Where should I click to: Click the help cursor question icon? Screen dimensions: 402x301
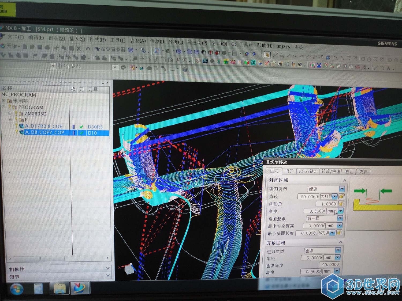(300, 64)
